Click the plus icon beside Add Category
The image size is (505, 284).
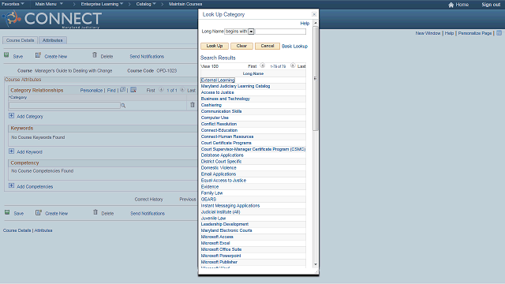click(x=12, y=116)
